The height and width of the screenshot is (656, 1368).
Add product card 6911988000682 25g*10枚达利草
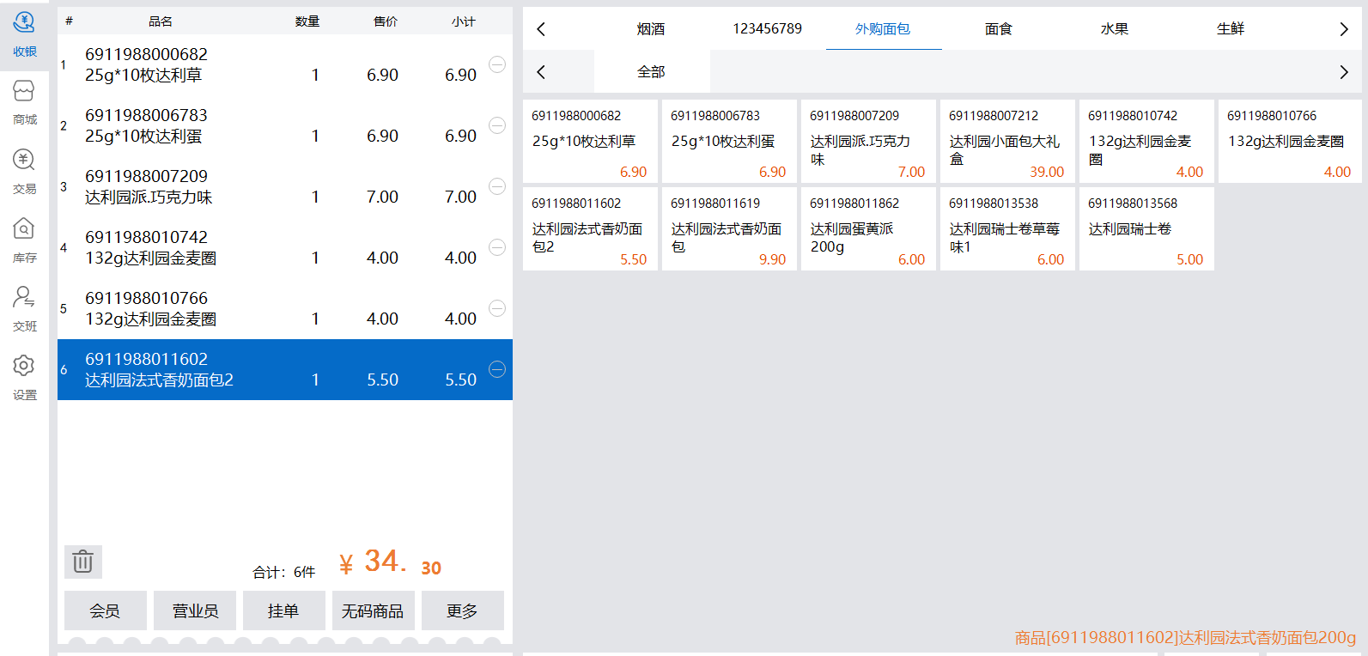click(x=590, y=142)
